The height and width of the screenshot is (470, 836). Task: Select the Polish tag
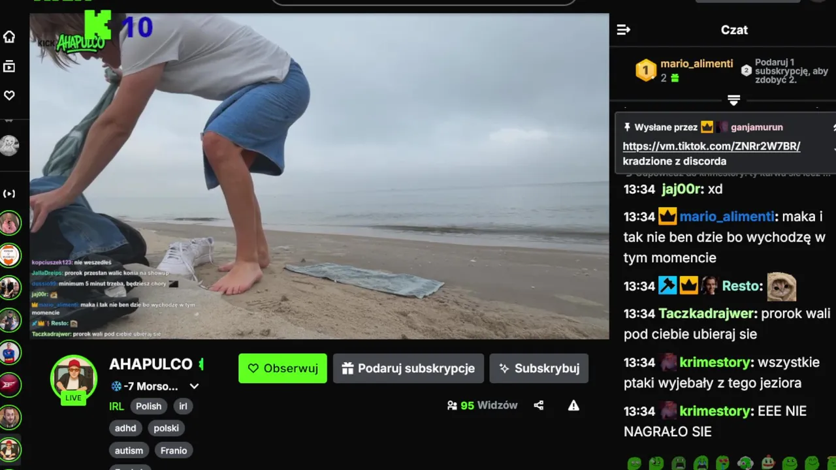coord(148,406)
